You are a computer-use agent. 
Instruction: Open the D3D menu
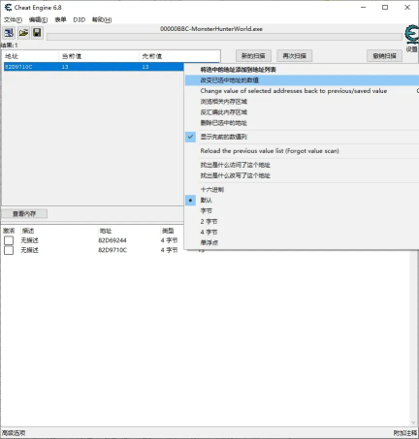80,20
